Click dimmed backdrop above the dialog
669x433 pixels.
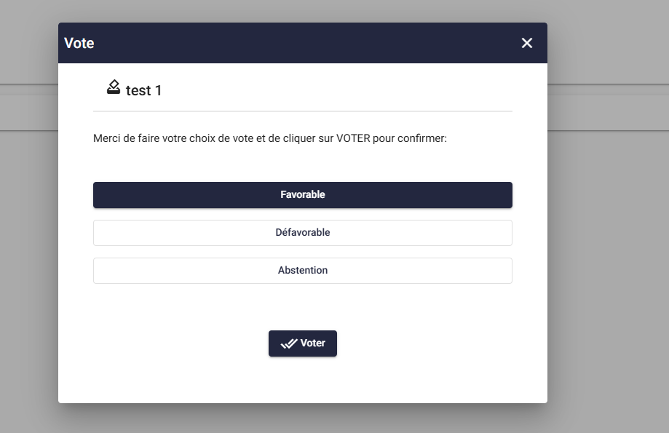(x=303, y=10)
